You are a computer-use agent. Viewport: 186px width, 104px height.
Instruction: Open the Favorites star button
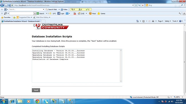point(6,17)
